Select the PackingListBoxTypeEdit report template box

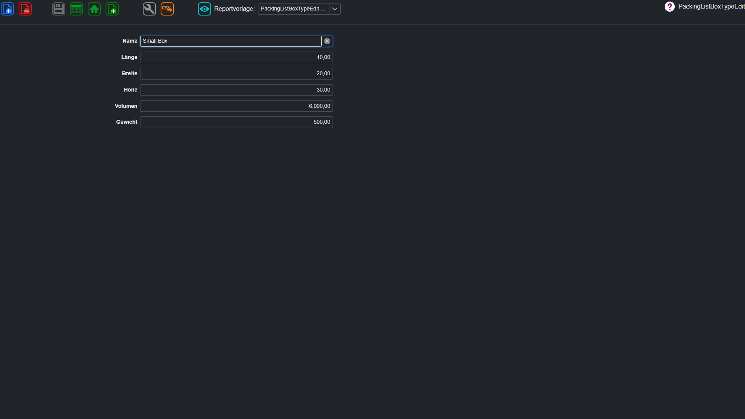click(x=294, y=9)
